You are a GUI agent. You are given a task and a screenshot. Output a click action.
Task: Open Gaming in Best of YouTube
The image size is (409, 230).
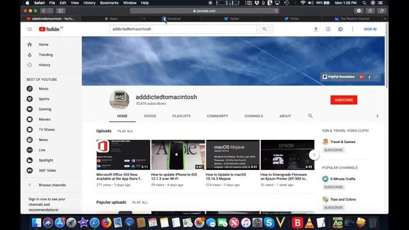45,109
